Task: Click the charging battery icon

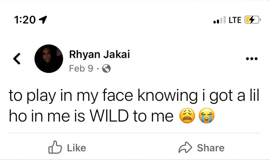Action: pyautogui.click(x=253, y=20)
